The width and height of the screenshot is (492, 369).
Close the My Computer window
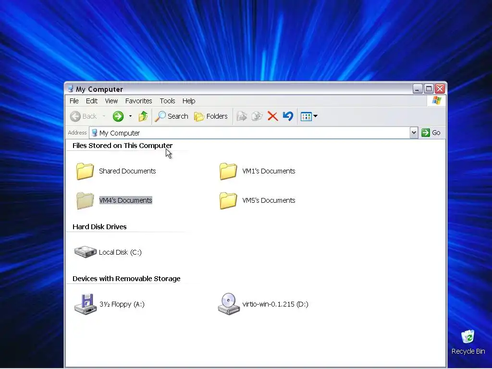(x=440, y=89)
